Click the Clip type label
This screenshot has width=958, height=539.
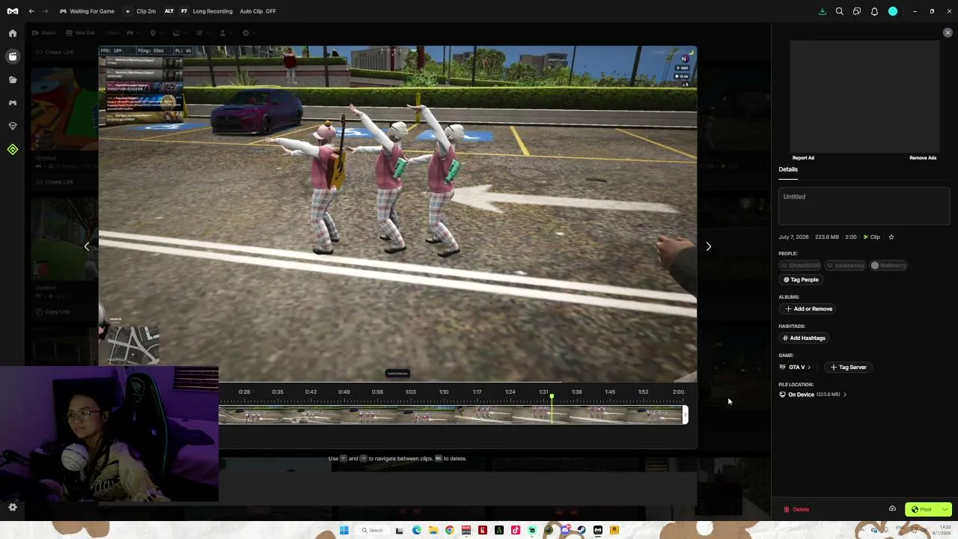(871, 237)
